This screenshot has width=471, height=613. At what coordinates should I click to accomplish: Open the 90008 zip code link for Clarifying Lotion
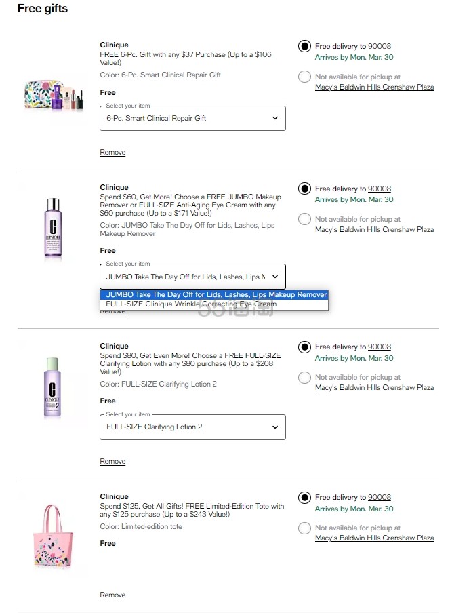click(x=380, y=347)
